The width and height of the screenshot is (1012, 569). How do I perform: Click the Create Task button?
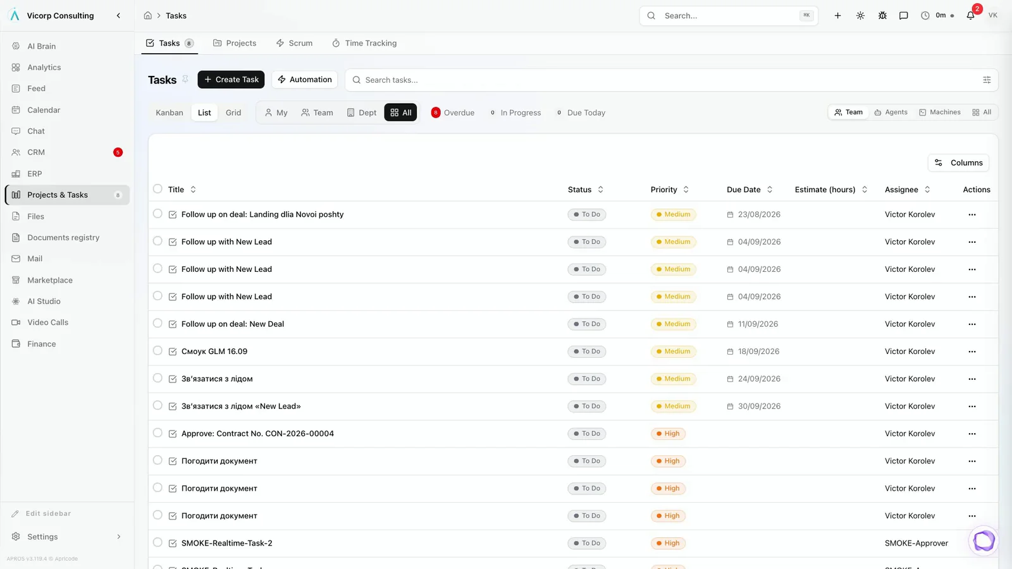[x=231, y=80]
